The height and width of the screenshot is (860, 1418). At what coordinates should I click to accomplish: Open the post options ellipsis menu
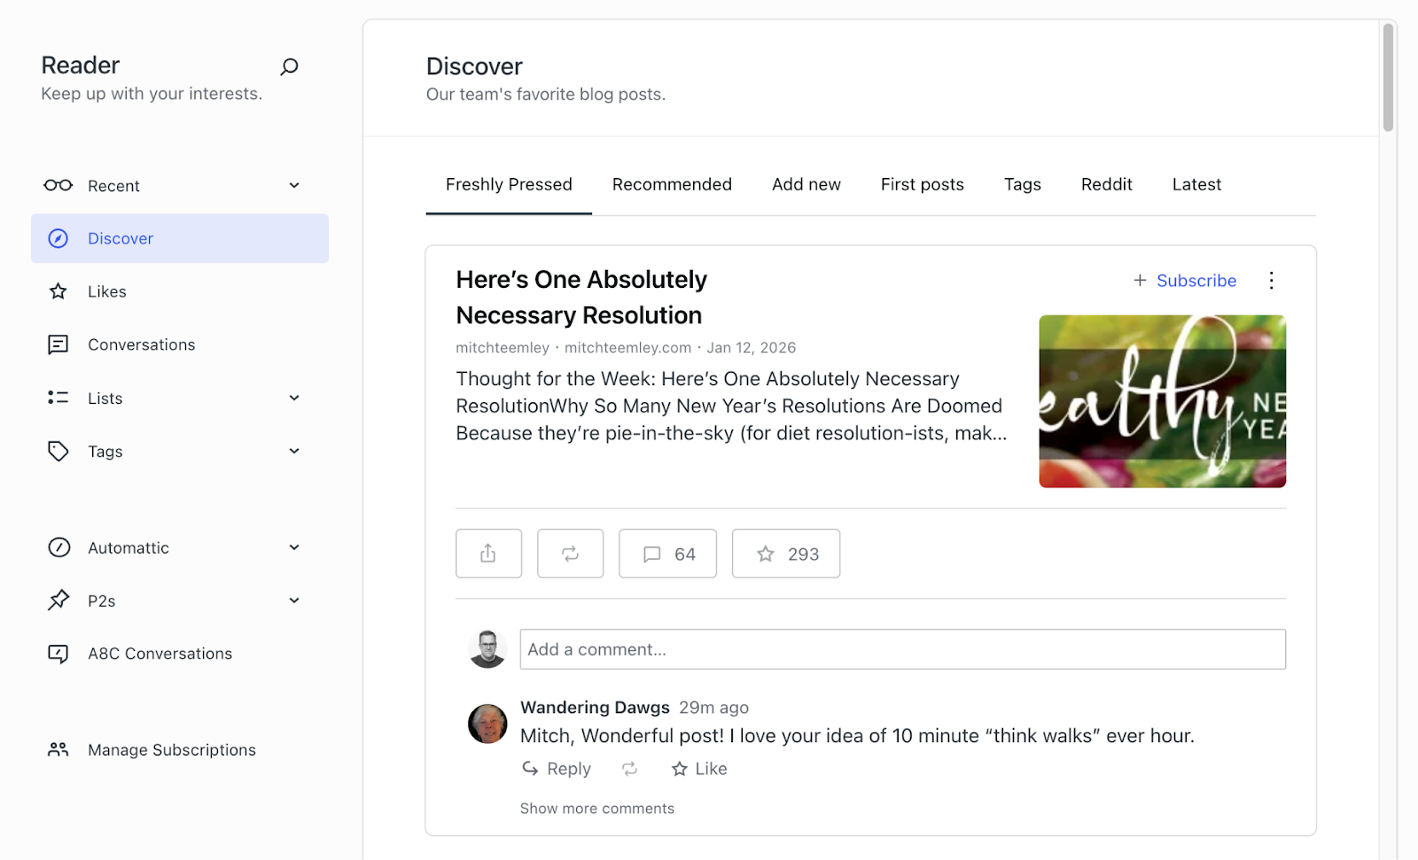[1272, 280]
